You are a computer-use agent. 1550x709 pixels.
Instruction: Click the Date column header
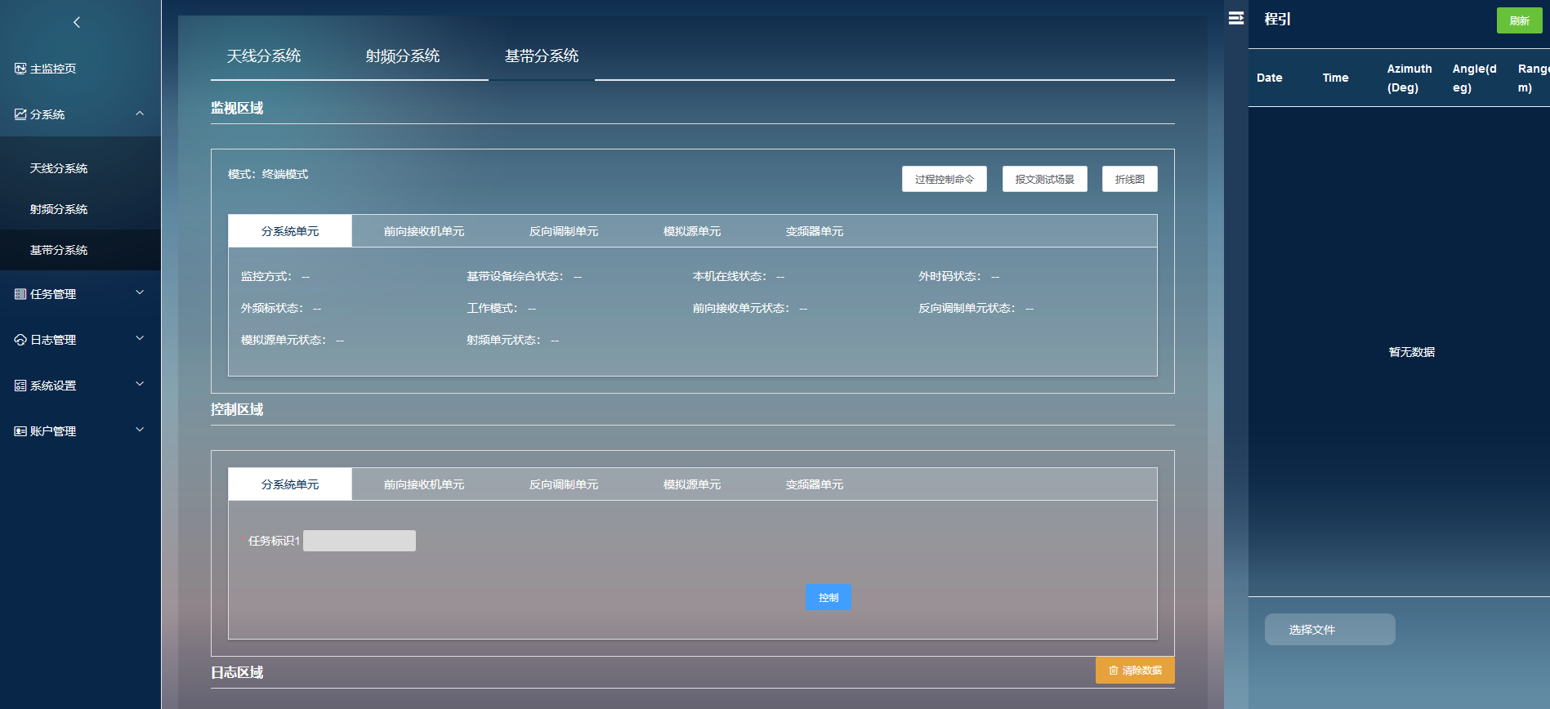coord(1269,78)
